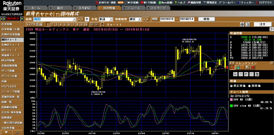274x135 pixels.
Task: Collapse right panel with double-arrow icon
Action: (271, 29)
